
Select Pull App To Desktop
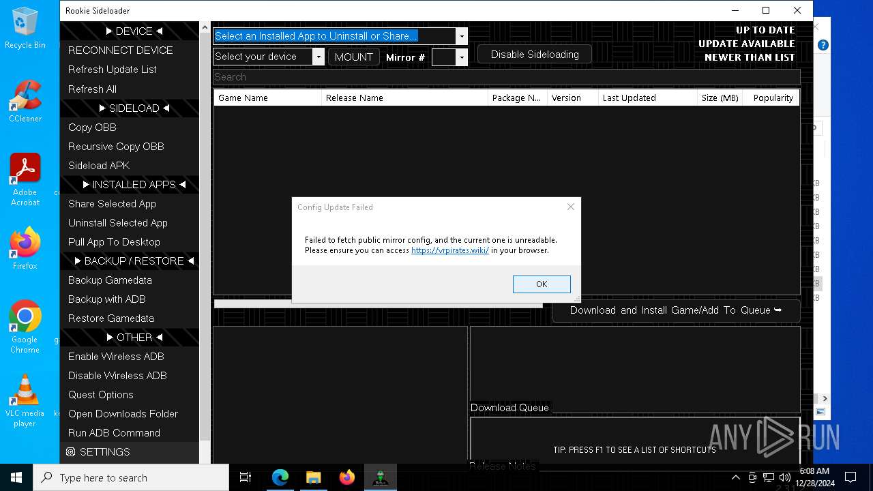click(130, 242)
